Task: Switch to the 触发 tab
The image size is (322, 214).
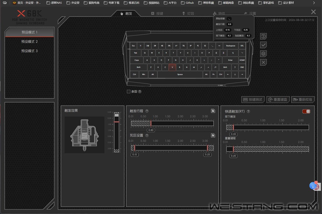Action: pos(126,13)
